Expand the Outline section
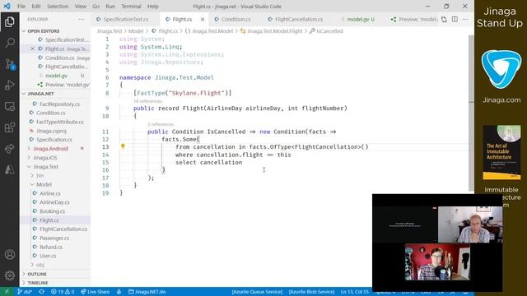Screen dimensions: 527x296 (37, 274)
